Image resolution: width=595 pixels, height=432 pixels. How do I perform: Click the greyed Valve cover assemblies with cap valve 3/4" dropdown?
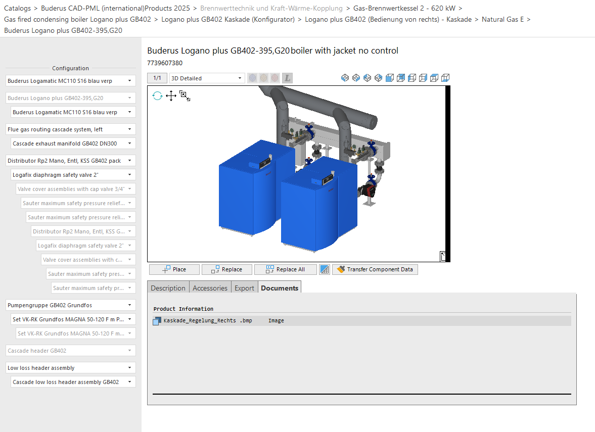tap(76, 189)
